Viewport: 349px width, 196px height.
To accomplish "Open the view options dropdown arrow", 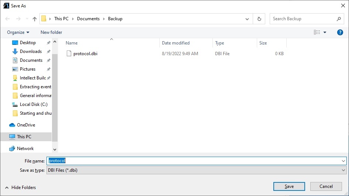I will click(325, 32).
